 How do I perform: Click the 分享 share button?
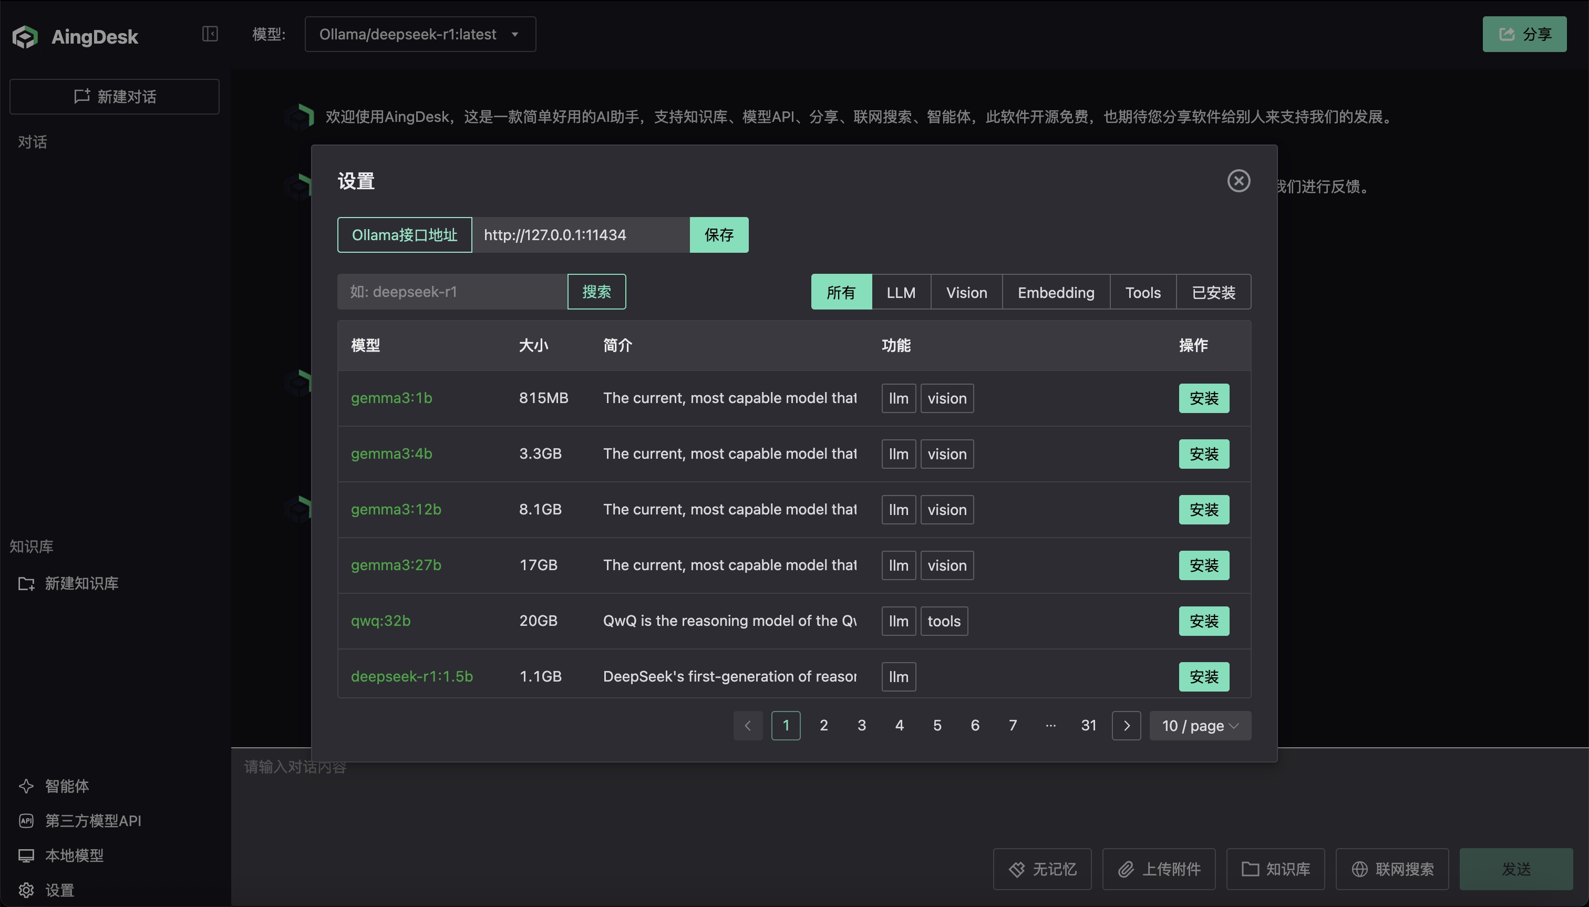[1524, 34]
